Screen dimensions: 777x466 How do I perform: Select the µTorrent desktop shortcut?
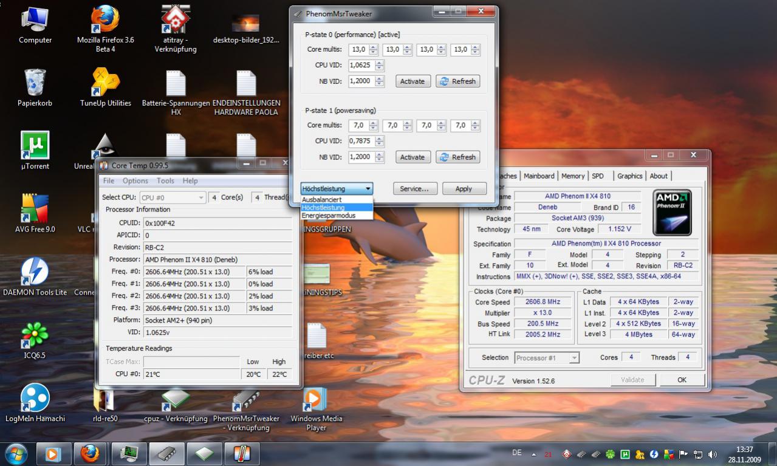click(35, 150)
